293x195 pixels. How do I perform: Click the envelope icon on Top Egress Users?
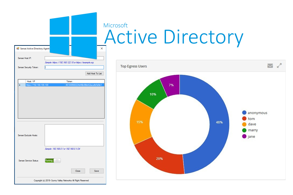pos(270,66)
